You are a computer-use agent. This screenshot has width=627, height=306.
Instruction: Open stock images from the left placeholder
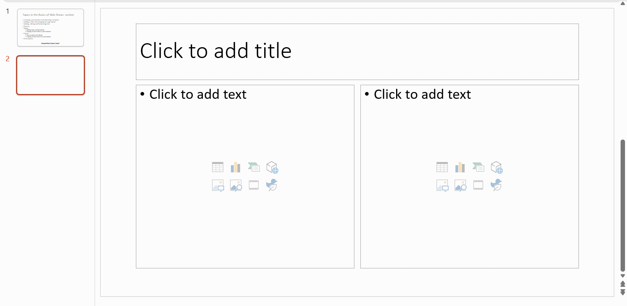coord(236,186)
